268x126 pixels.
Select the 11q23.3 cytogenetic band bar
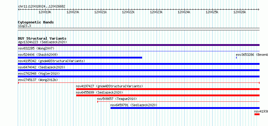tap(139, 29)
